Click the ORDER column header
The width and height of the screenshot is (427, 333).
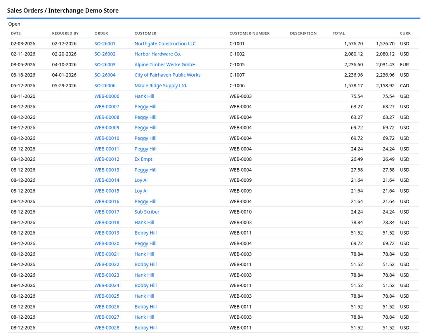click(101, 33)
